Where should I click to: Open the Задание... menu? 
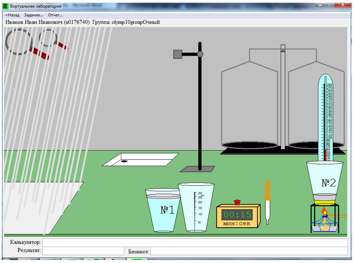pos(33,15)
